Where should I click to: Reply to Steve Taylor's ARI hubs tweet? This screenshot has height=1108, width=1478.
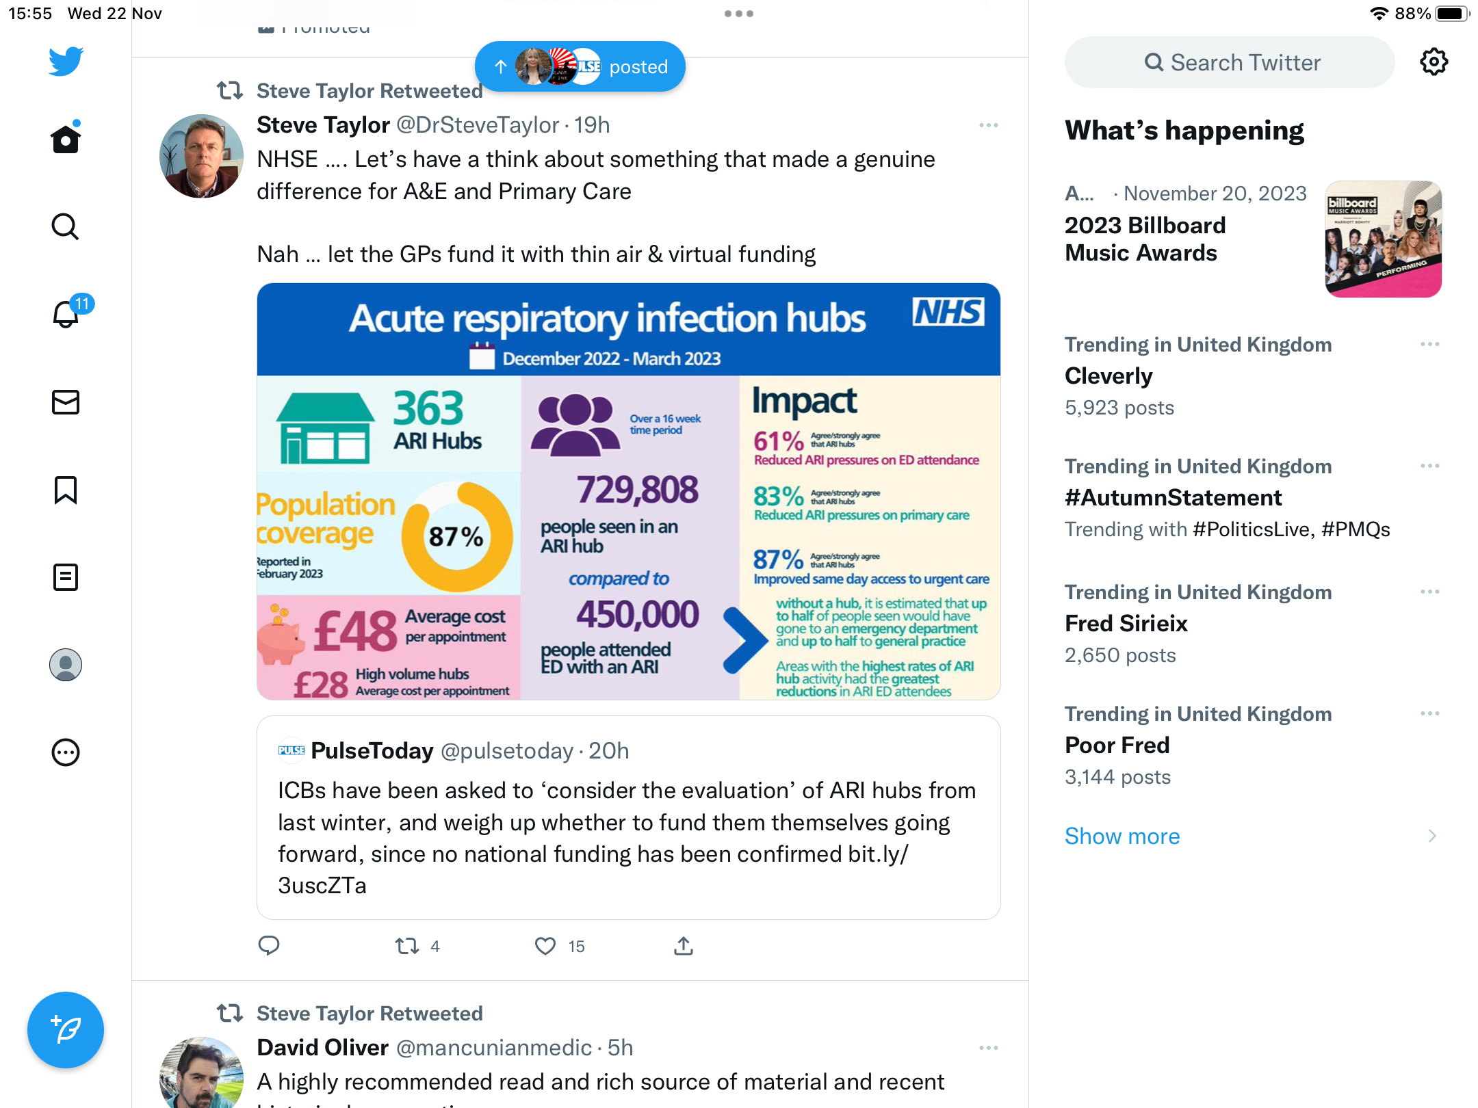point(269,946)
